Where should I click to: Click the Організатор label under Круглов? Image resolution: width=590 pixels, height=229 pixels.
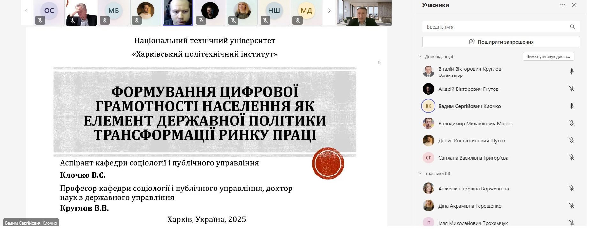click(x=450, y=75)
